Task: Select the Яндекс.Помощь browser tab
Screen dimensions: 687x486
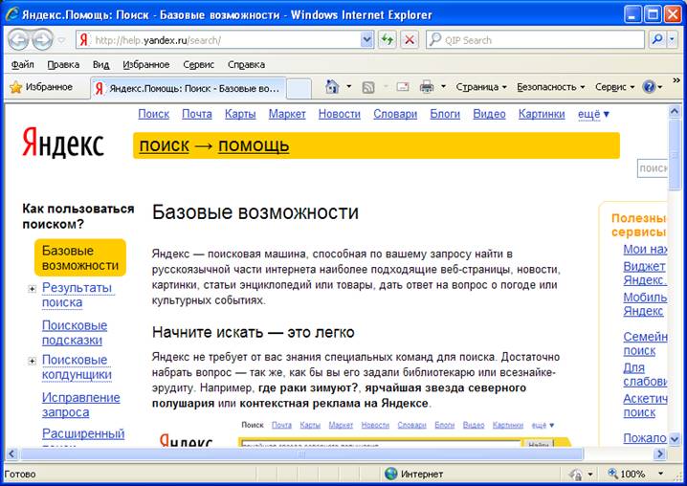Action: click(188, 89)
